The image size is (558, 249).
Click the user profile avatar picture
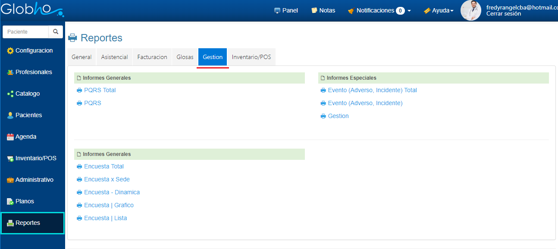471,11
